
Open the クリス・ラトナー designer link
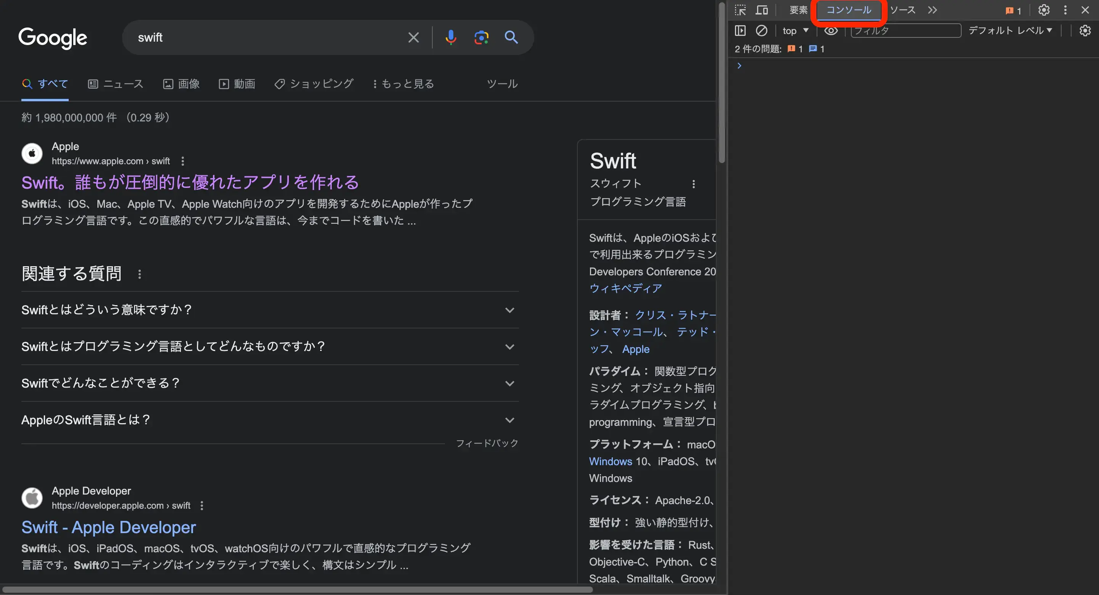(x=675, y=315)
